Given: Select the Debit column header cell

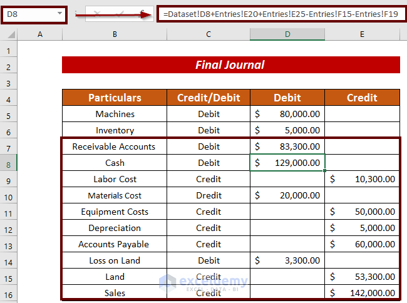Looking at the screenshot, I should pos(287,98).
